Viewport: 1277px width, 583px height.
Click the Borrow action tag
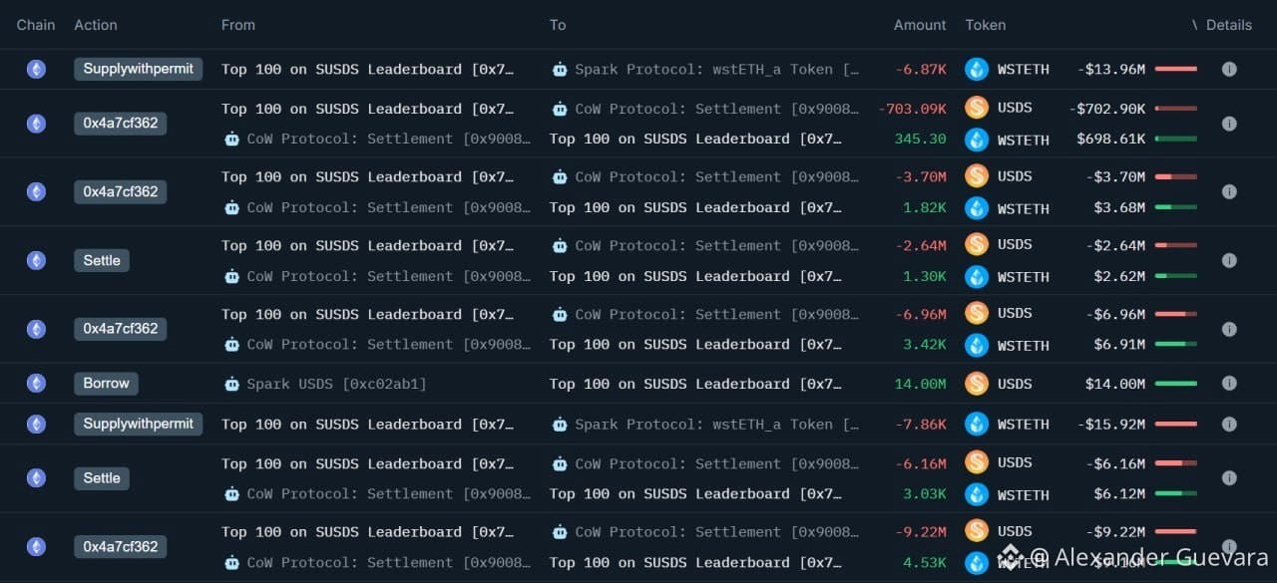106,383
